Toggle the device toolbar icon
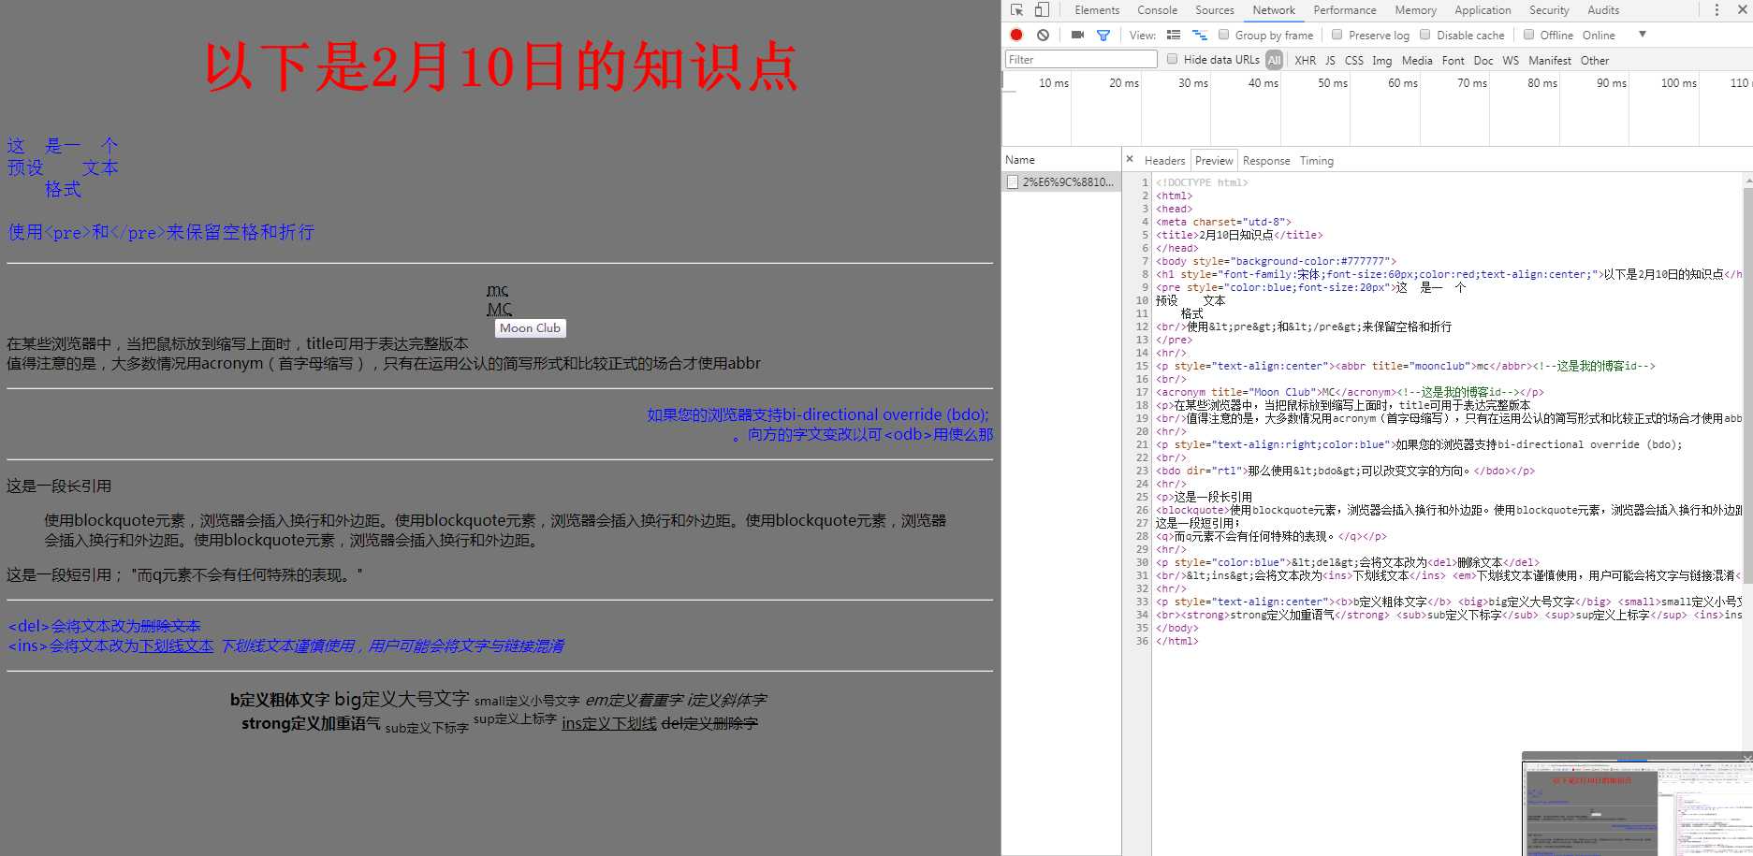The width and height of the screenshot is (1753, 856). coord(1042,10)
